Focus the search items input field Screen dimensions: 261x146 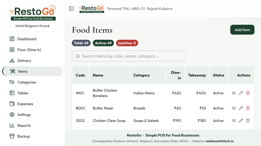(129, 56)
